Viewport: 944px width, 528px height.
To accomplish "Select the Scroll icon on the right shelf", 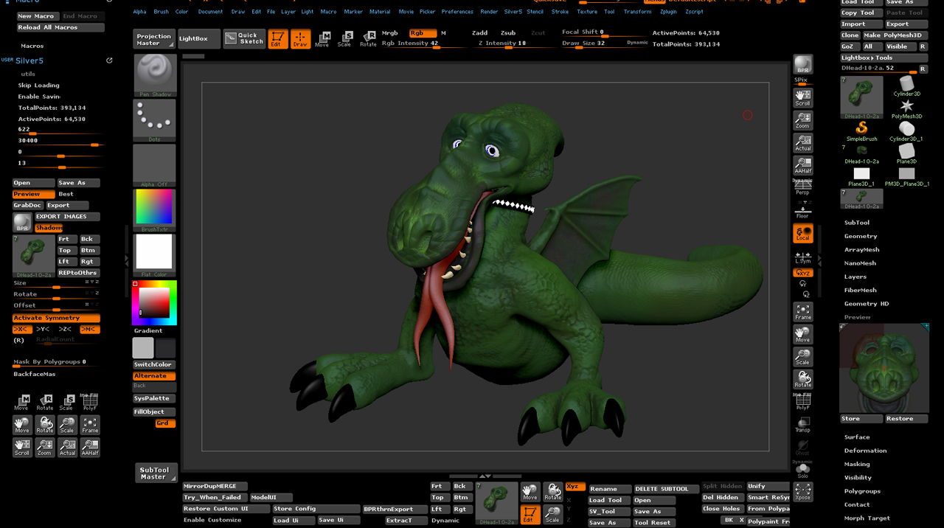I will tap(802, 98).
